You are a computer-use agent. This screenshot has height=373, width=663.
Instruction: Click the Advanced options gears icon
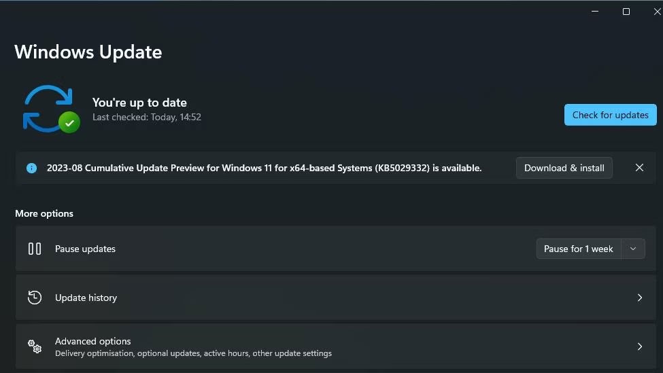tap(35, 347)
